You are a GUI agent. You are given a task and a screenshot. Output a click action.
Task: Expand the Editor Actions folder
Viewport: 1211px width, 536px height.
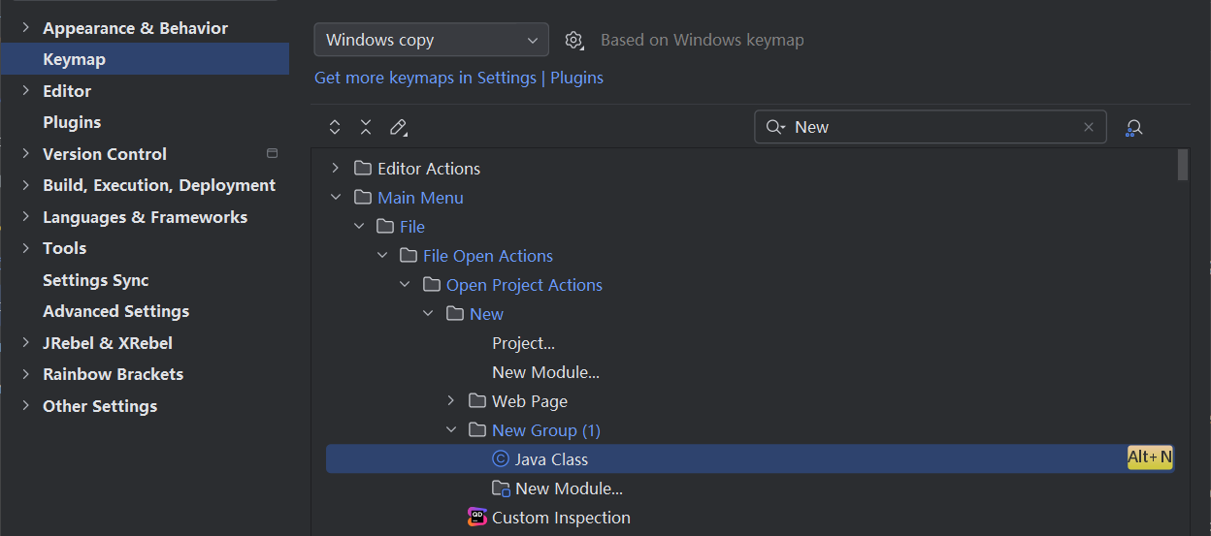[x=336, y=169]
